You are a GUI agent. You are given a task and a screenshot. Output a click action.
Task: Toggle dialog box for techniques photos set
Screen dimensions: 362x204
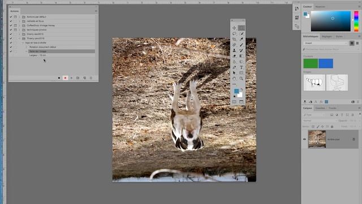pos(15,30)
